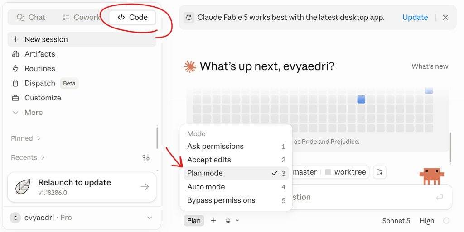Click the microphone voice input icon
This screenshot has width=464, height=232.
(227, 221)
